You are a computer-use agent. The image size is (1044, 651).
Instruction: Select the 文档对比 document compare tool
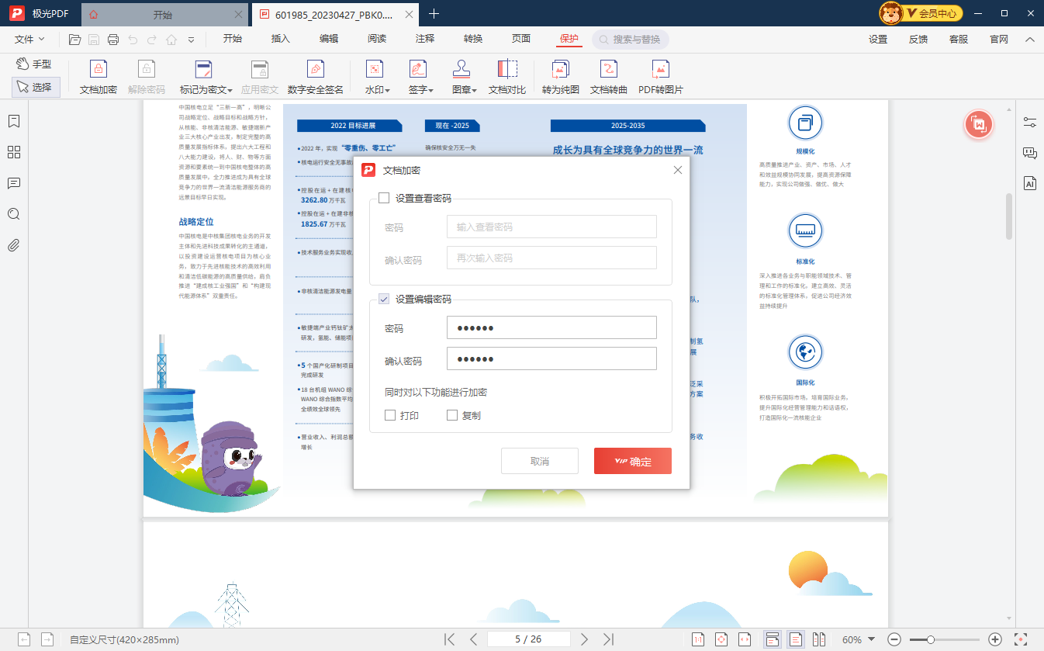pyautogui.click(x=508, y=77)
